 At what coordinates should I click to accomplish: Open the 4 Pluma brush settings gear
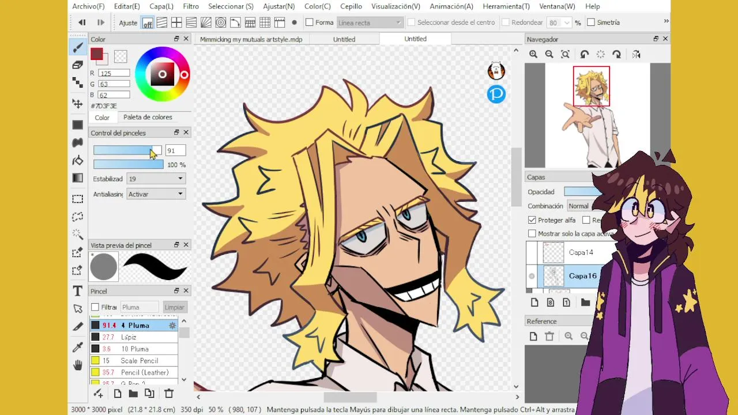[172, 326]
